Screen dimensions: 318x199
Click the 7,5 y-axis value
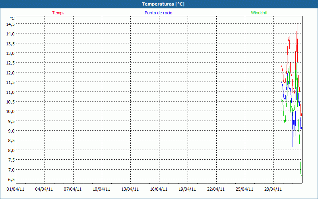pyautogui.click(x=12, y=160)
